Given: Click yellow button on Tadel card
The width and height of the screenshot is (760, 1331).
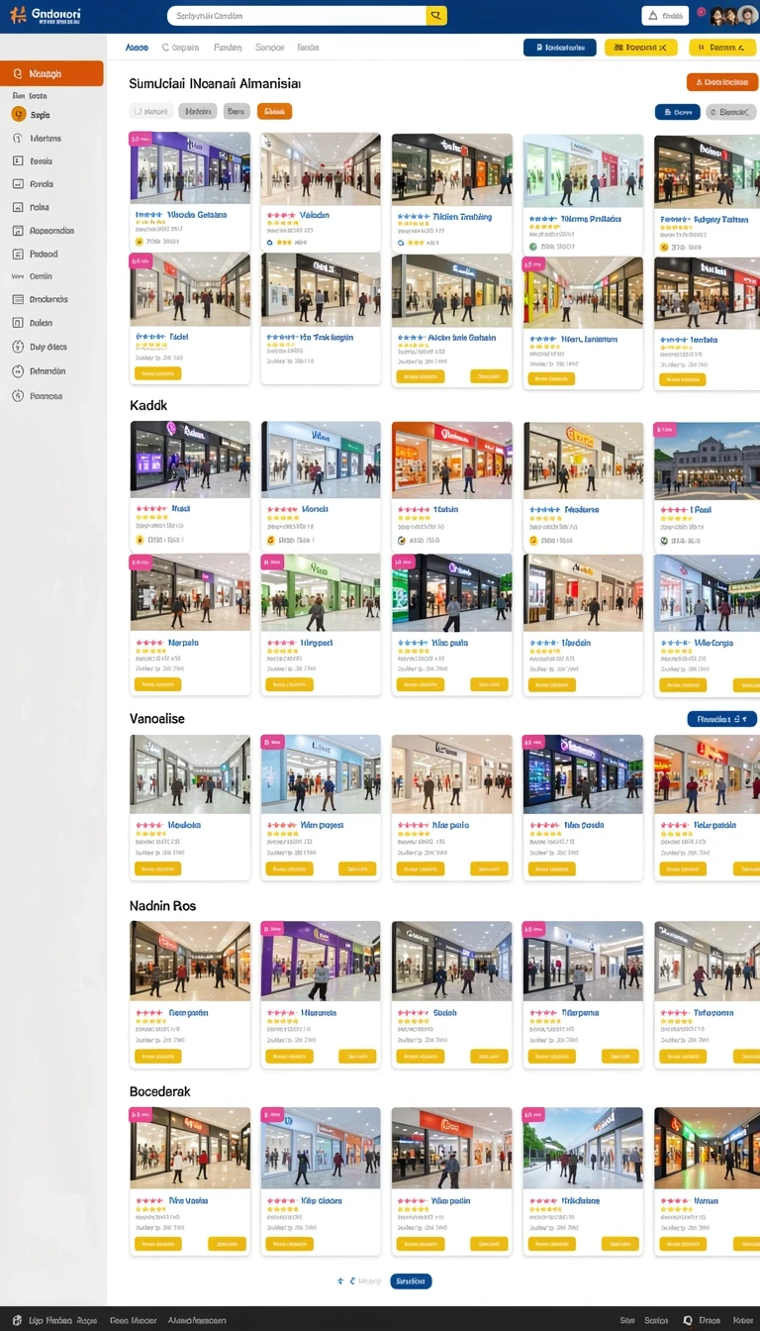Looking at the screenshot, I should click(157, 373).
